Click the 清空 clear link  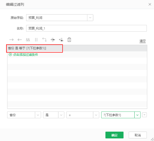pyautogui.click(x=143, y=41)
